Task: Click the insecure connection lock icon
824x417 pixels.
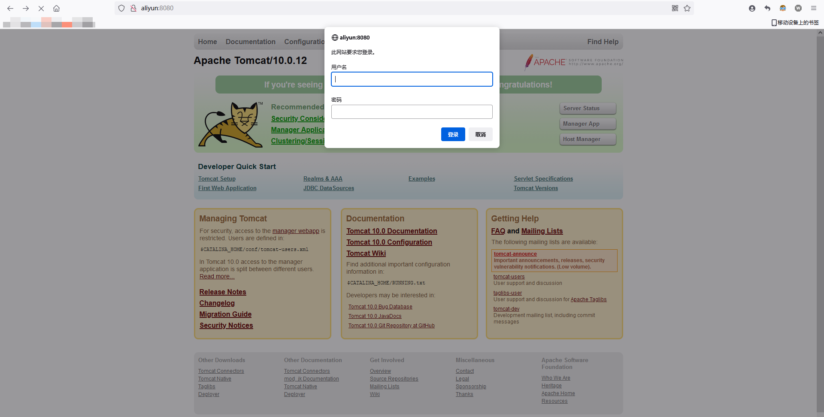Action: click(x=133, y=8)
